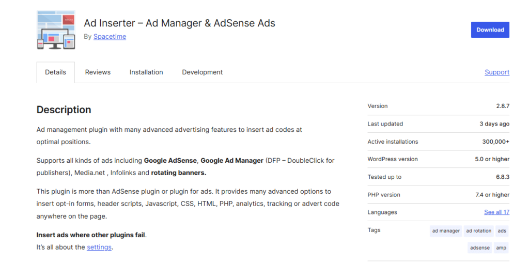
Task: Select the Details tab
Action: click(55, 72)
